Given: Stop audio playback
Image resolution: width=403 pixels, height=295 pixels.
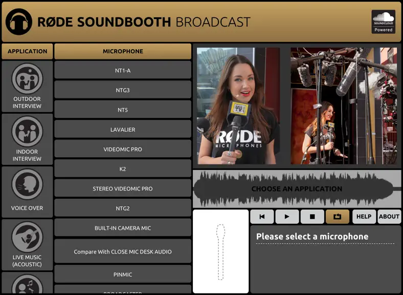Looking at the screenshot, I should (312, 217).
